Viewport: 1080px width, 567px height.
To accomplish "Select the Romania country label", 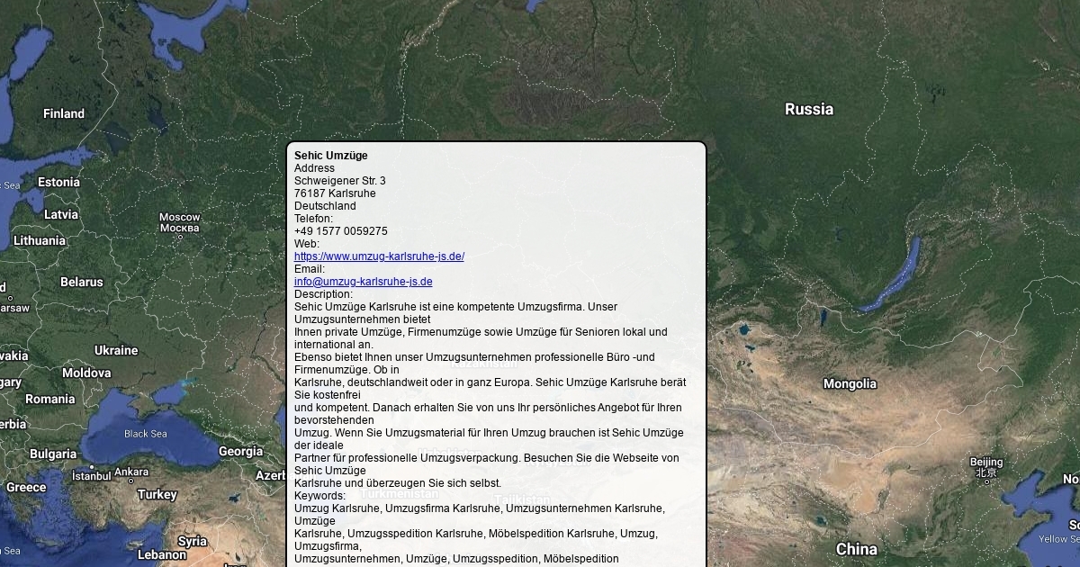I will [50, 399].
